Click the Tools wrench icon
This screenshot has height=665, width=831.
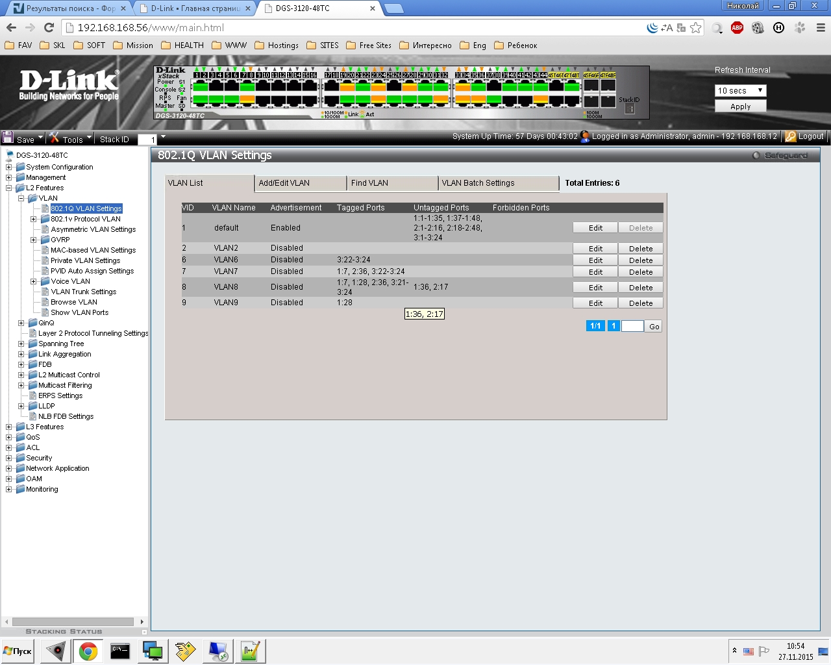click(x=55, y=137)
